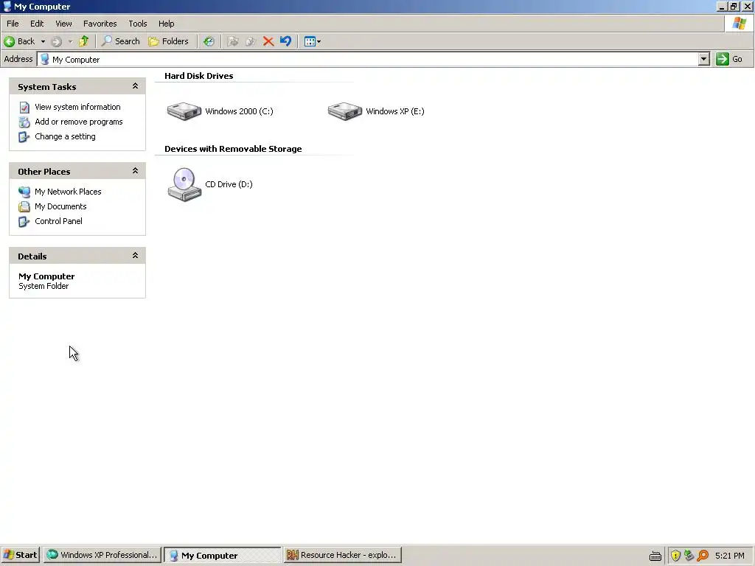Click the Start button
Screen dimensions: 755x566
click(x=20, y=555)
